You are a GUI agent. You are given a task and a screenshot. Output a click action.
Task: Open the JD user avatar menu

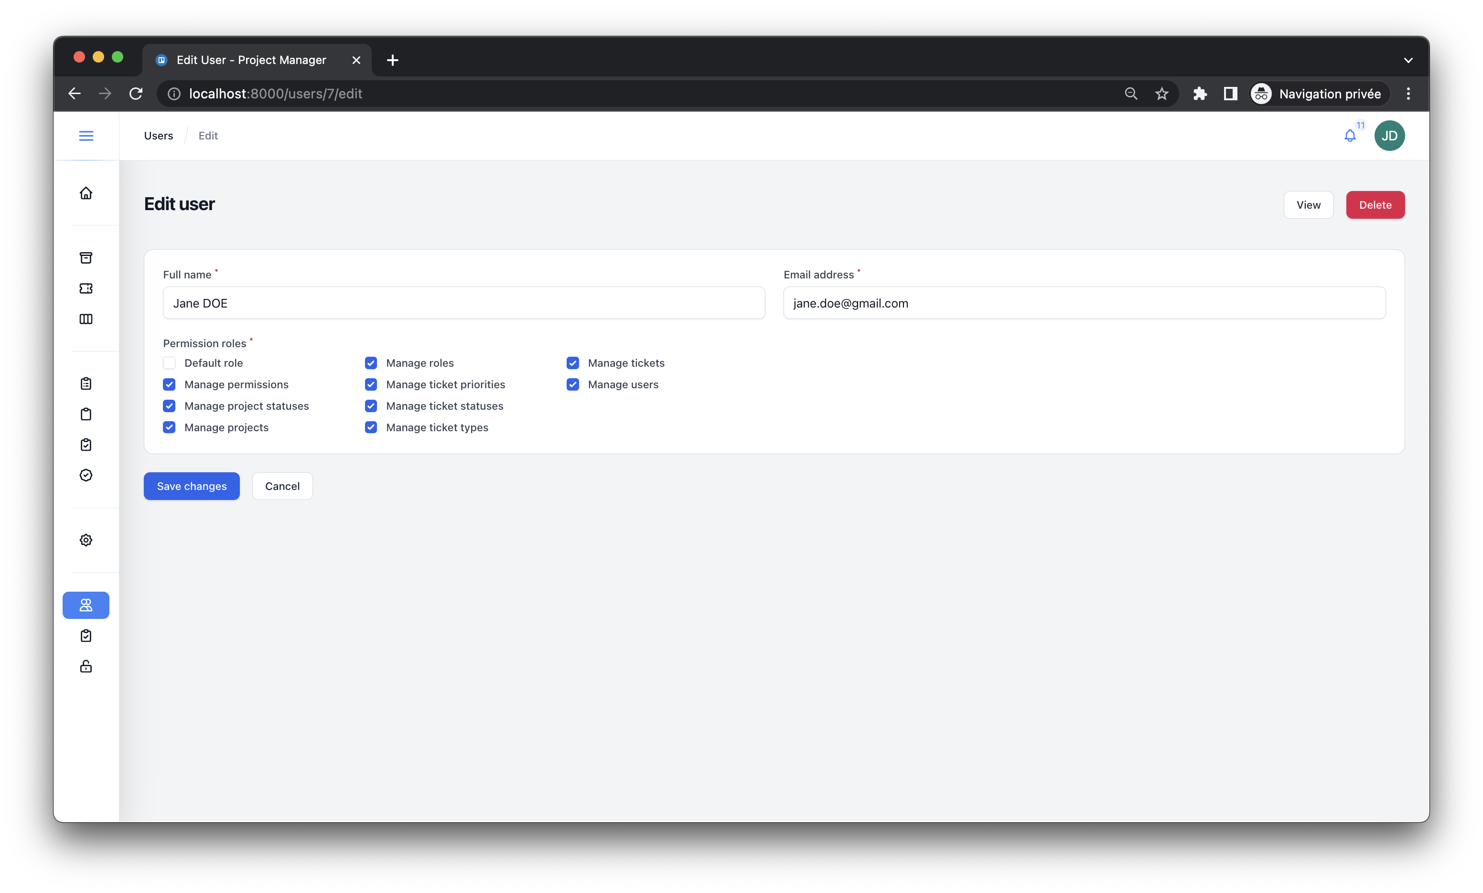pos(1389,136)
